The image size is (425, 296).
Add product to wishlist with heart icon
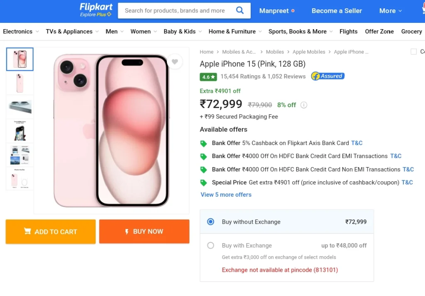[x=175, y=62]
